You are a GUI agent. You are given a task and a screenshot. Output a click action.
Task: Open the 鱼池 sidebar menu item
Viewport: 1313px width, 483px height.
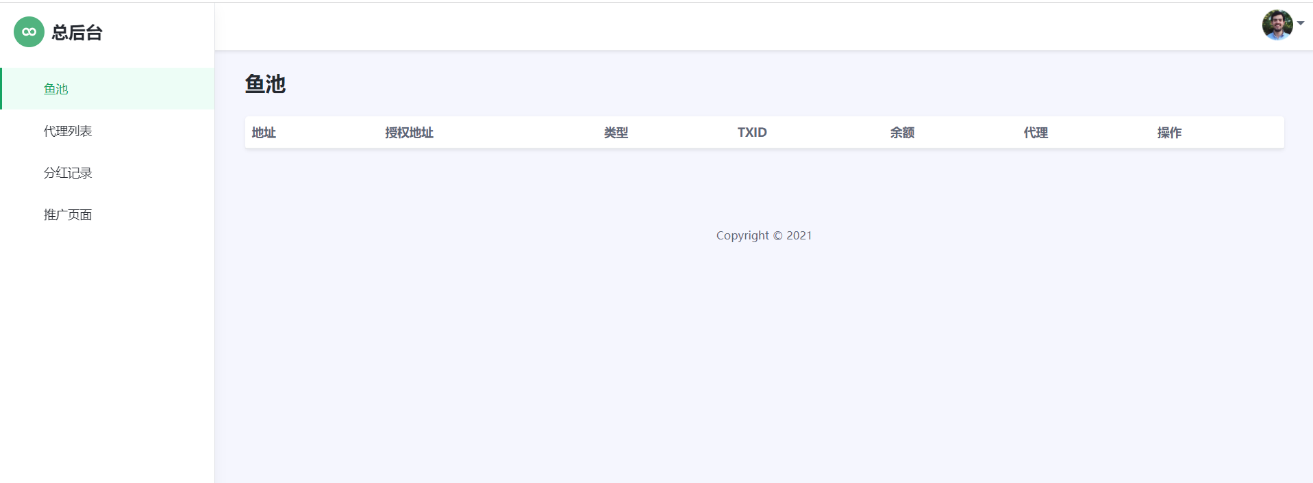click(56, 89)
